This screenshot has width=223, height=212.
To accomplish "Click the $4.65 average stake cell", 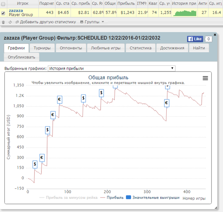I will tap(63, 13).
